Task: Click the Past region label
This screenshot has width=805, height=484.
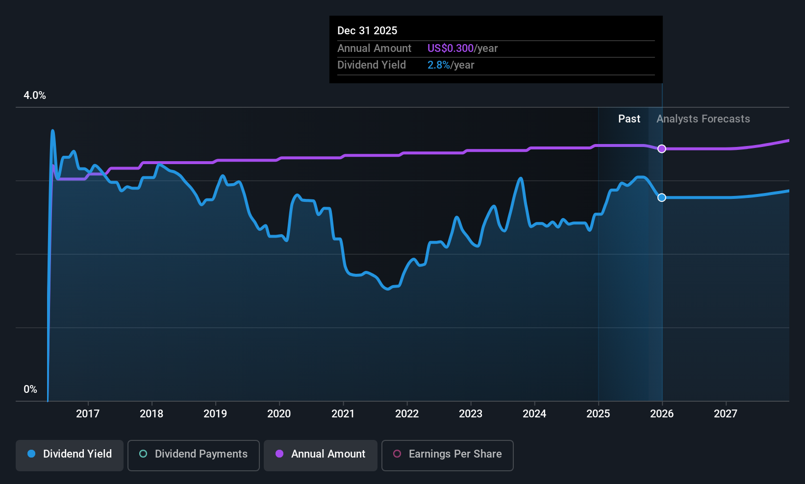Action: coord(629,119)
